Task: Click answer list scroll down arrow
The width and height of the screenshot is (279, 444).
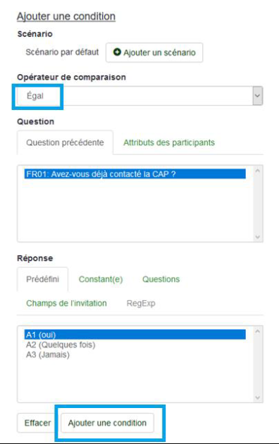Action: [x=257, y=397]
